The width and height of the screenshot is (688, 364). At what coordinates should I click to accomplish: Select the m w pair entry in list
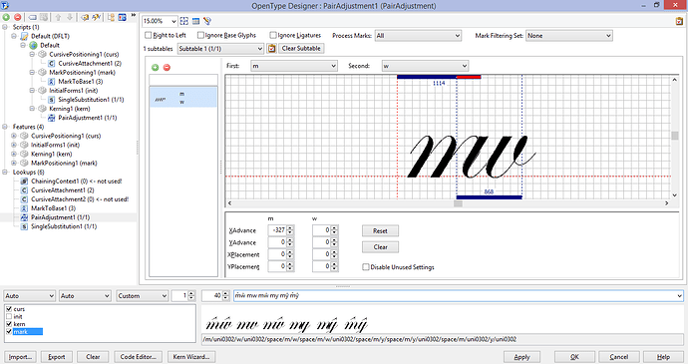click(183, 97)
